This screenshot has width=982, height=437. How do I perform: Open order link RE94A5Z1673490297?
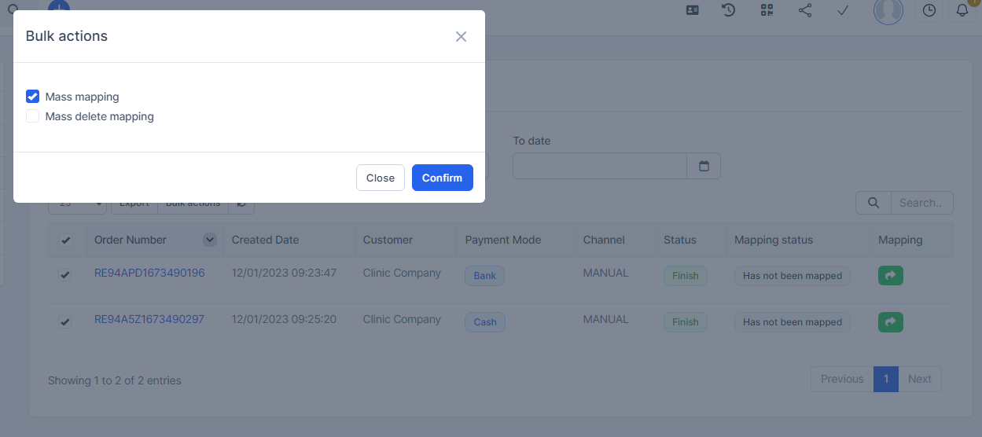(x=149, y=320)
